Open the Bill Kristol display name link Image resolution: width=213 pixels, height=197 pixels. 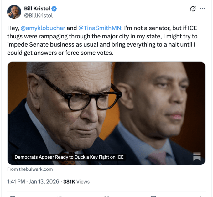(x=37, y=9)
